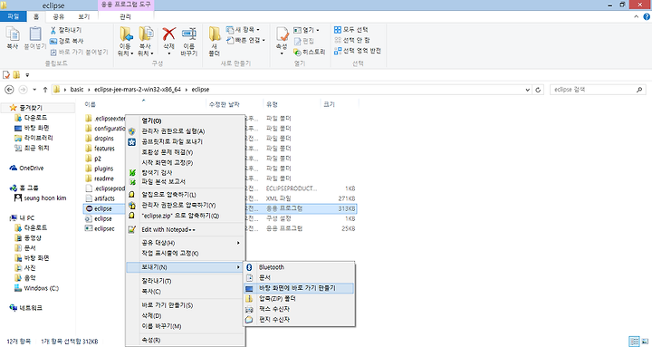
Task: Click the address bar refresh button
Action: point(538,90)
